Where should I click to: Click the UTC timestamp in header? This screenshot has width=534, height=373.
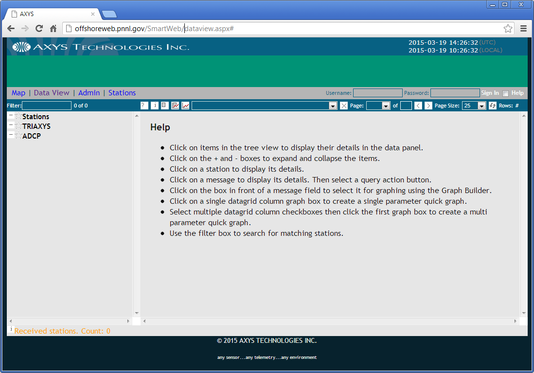tap(452, 43)
